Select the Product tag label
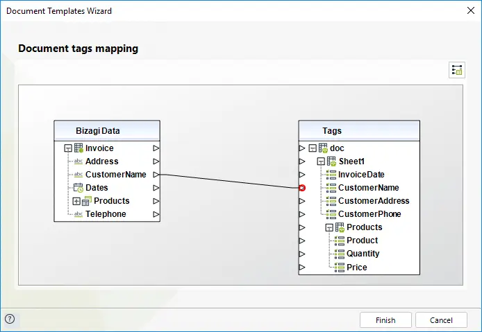The height and width of the screenshot is (332, 482). (362, 241)
